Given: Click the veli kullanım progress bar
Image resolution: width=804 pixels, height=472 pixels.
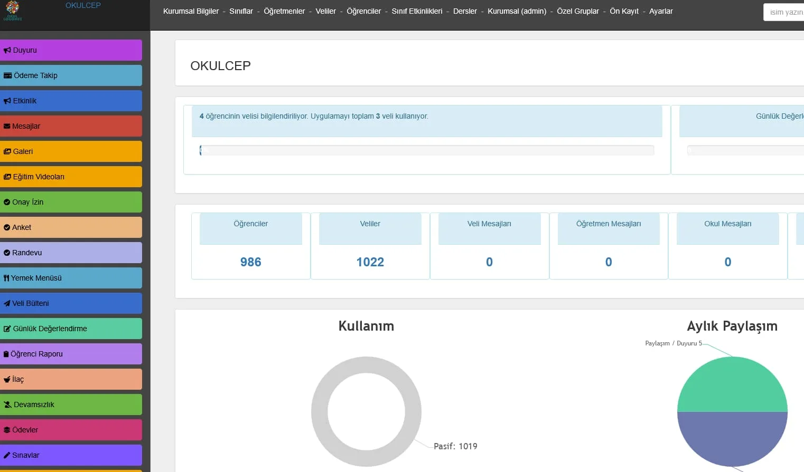Looking at the screenshot, I should [427, 150].
